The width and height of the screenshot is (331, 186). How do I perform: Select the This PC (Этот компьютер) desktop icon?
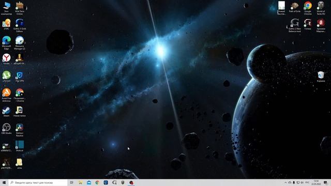coord(7,8)
